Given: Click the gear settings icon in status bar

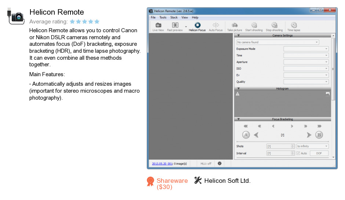Looking at the screenshot, I should pos(219,163).
